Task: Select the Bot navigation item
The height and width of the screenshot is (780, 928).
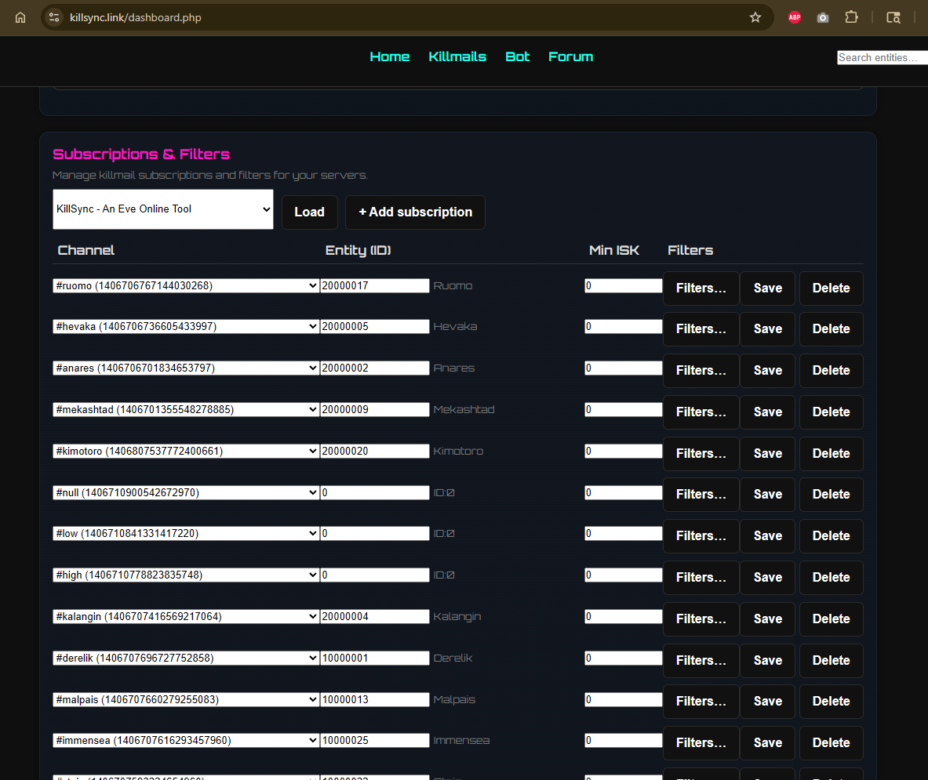Action: pyautogui.click(x=517, y=56)
